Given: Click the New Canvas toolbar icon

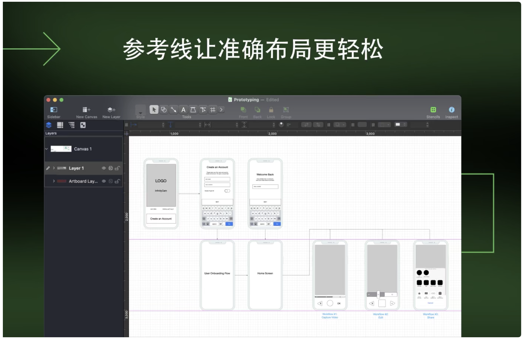Looking at the screenshot, I should (x=86, y=110).
